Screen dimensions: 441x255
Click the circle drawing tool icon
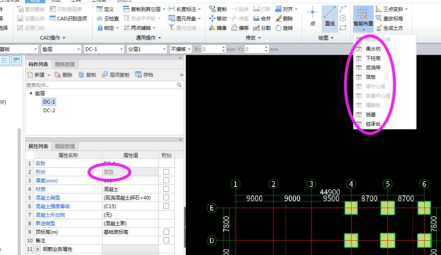point(343,18)
